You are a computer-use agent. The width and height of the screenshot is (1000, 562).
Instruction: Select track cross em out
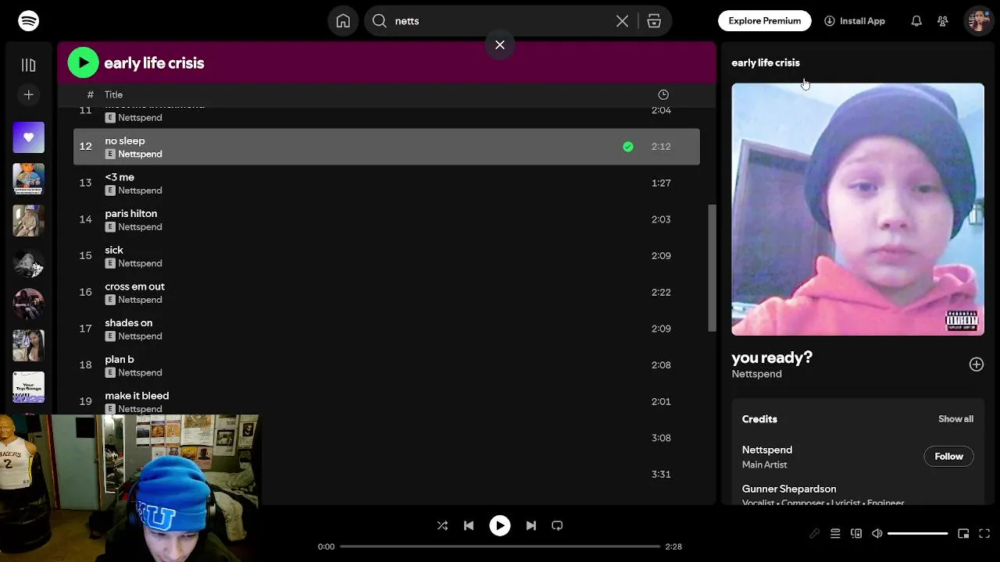pos(387,293)
